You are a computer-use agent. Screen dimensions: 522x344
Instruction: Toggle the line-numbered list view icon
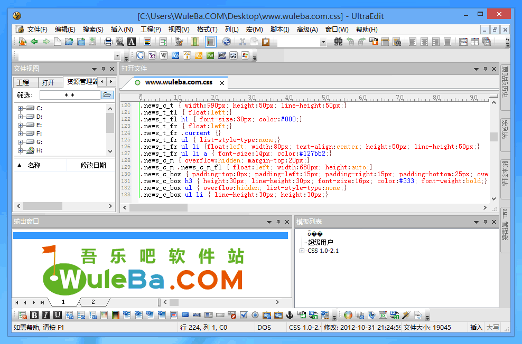click(x=211, y=42)
